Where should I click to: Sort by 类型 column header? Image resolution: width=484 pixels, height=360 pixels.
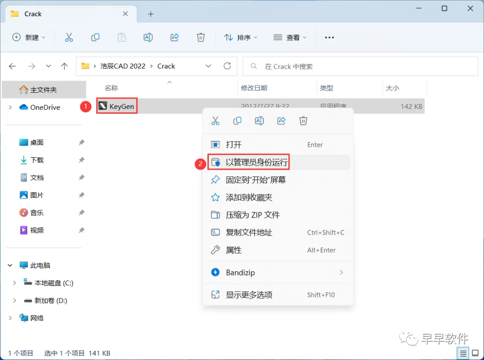326,88
